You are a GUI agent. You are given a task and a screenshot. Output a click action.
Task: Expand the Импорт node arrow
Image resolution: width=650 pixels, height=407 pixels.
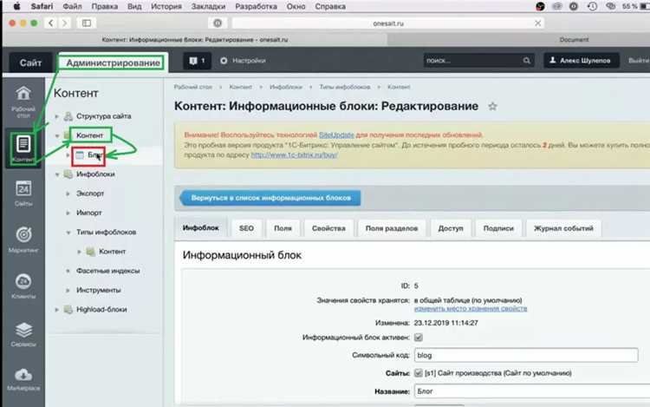click(x=68, y=213)
